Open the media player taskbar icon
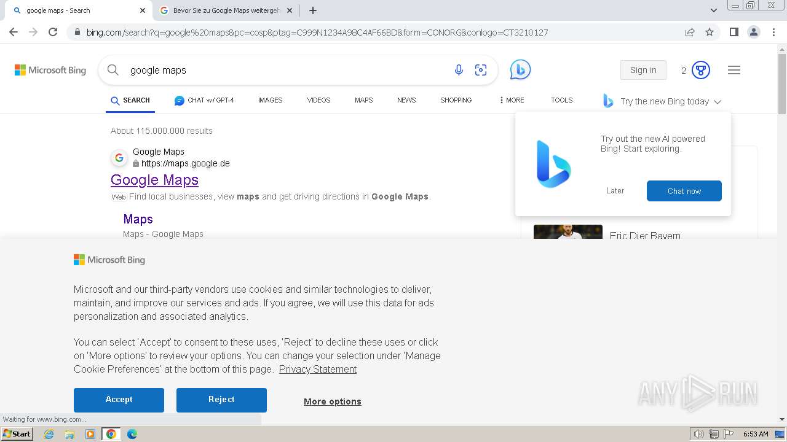 90,434
